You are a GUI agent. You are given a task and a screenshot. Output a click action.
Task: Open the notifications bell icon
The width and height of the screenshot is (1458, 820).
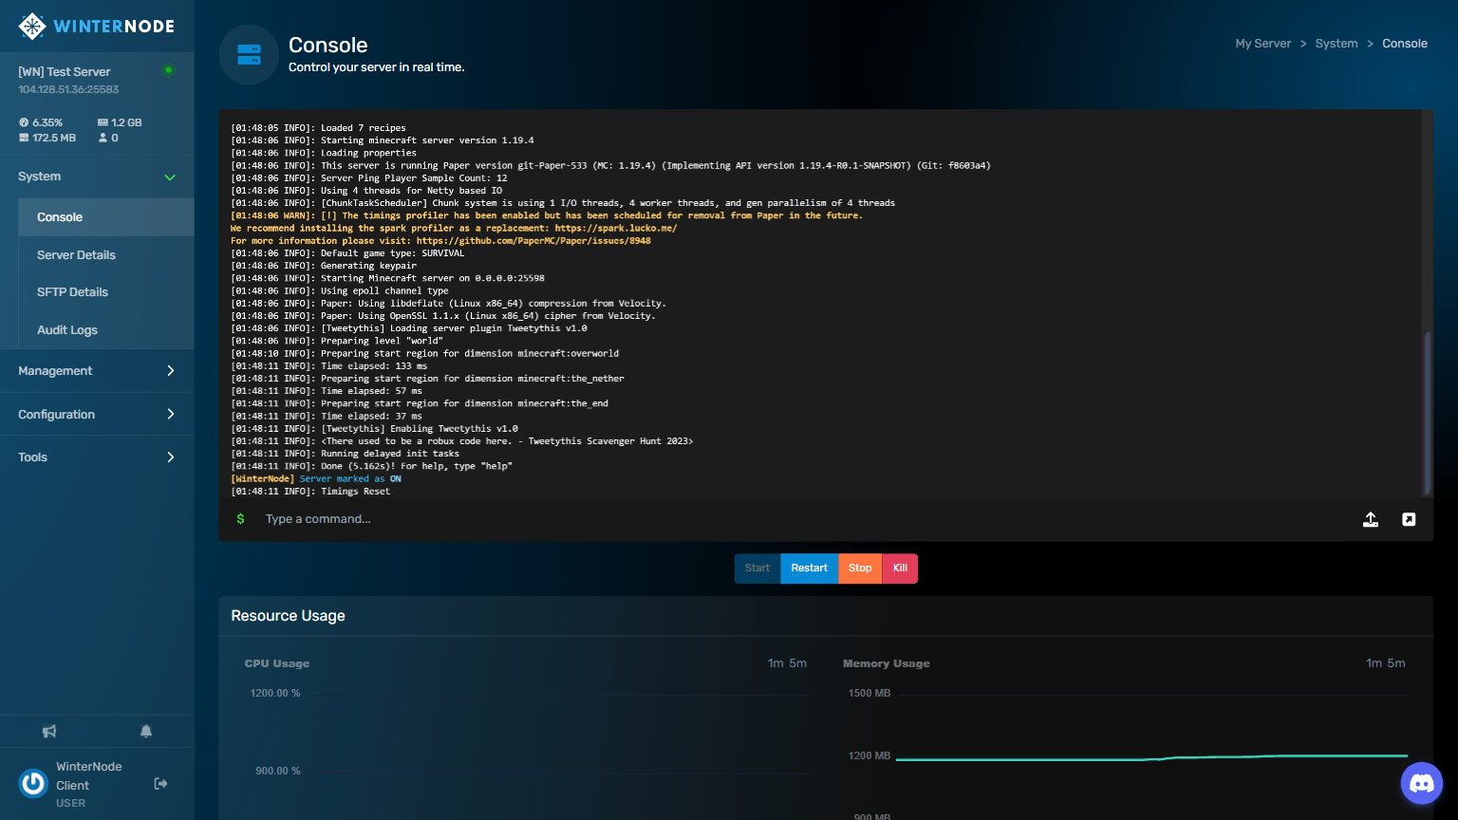point(146,731)
